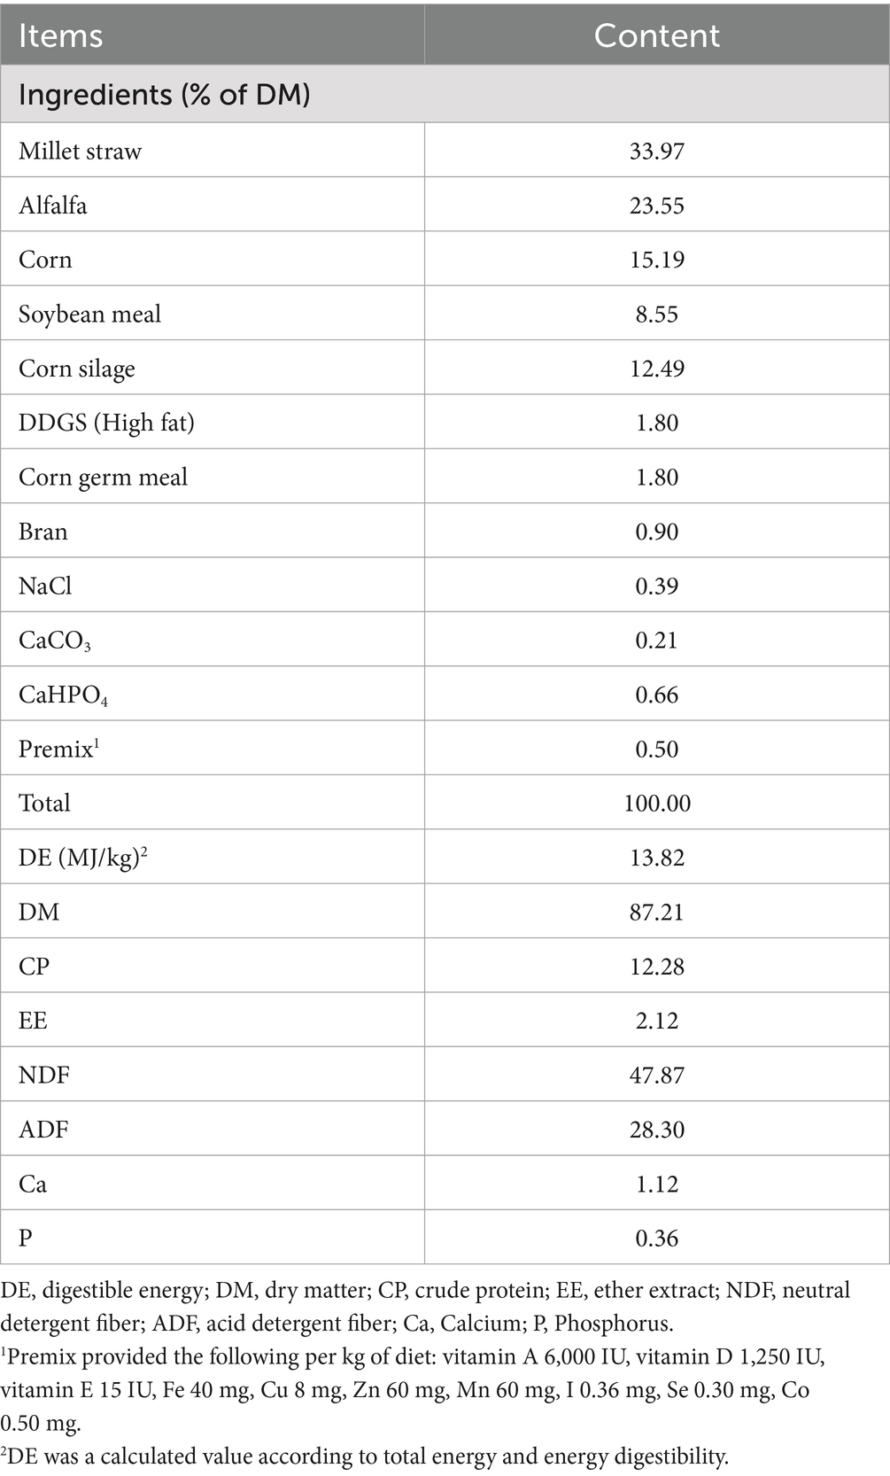This screenshot has height=1476, width=890.
Task: Click the NDF value 47.87
Action: 656,1076
